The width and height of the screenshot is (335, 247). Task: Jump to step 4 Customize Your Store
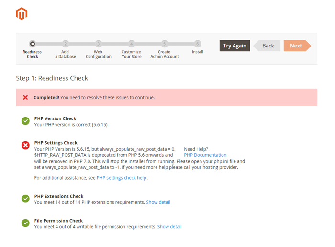tap(131, 44)
